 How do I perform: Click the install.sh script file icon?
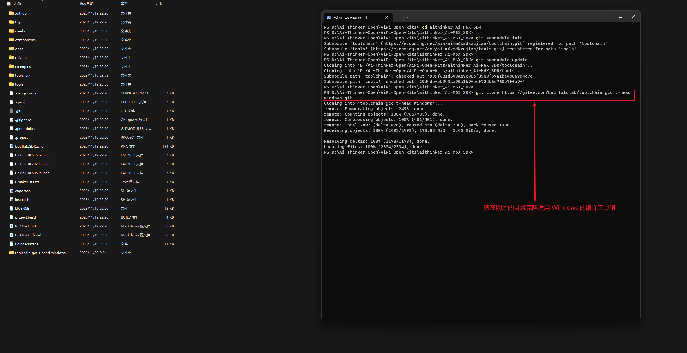coord(11,199)
